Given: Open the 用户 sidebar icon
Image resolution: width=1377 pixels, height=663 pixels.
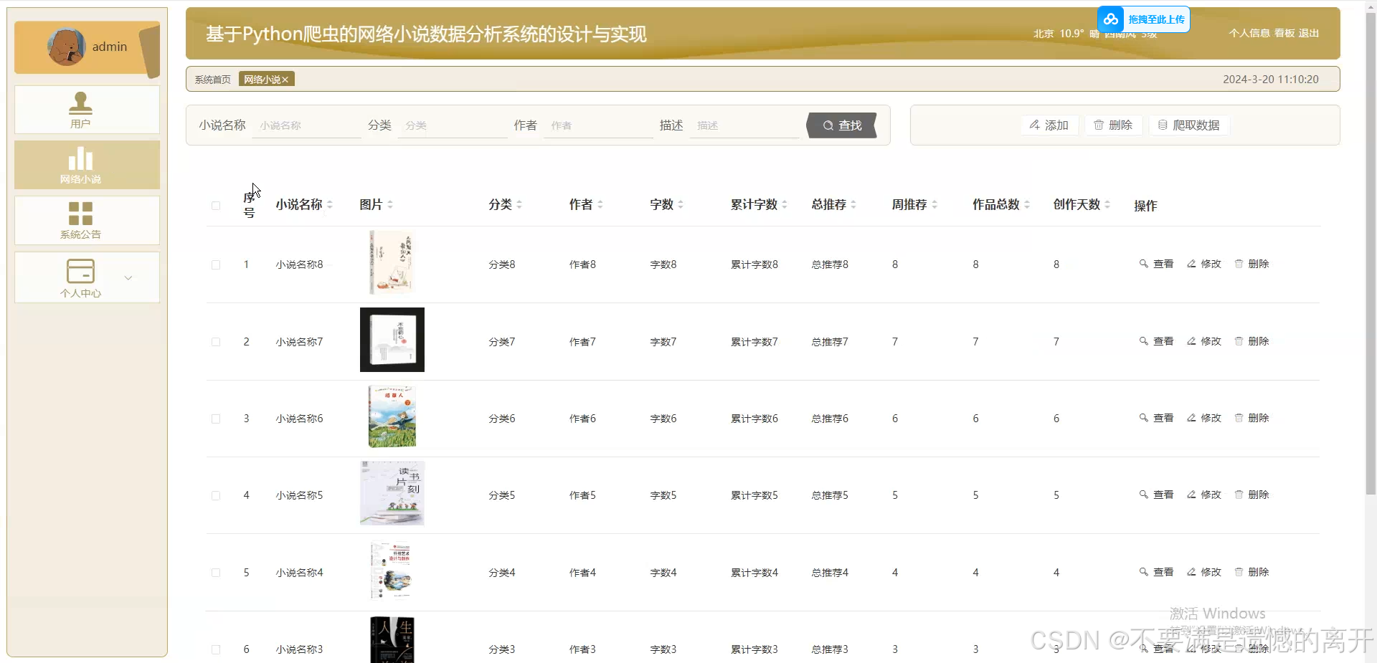Looking at the screenshot, I should click(80, 102).
